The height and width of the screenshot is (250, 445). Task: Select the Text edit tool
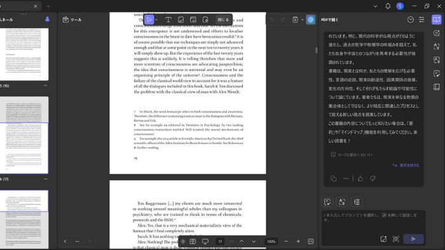point(168,20)
